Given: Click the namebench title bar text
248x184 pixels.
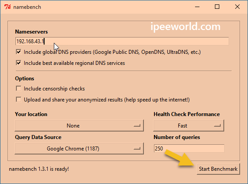Looking at the screenshot, I should pyautogui.click(x=27, y=7).
